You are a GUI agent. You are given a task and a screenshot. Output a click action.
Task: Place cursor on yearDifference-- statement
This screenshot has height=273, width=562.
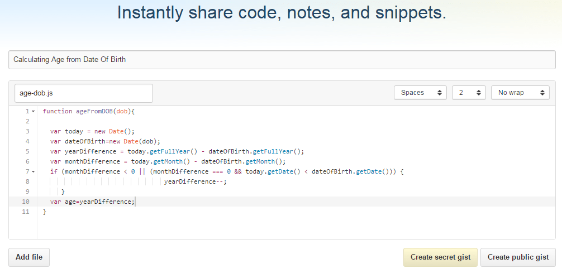tap(196, 181)
